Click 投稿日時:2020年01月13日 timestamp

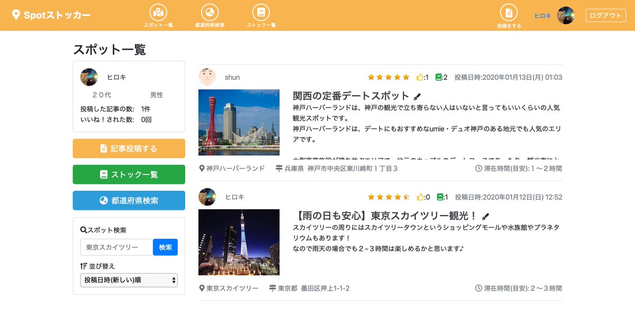tap(508, 77)
